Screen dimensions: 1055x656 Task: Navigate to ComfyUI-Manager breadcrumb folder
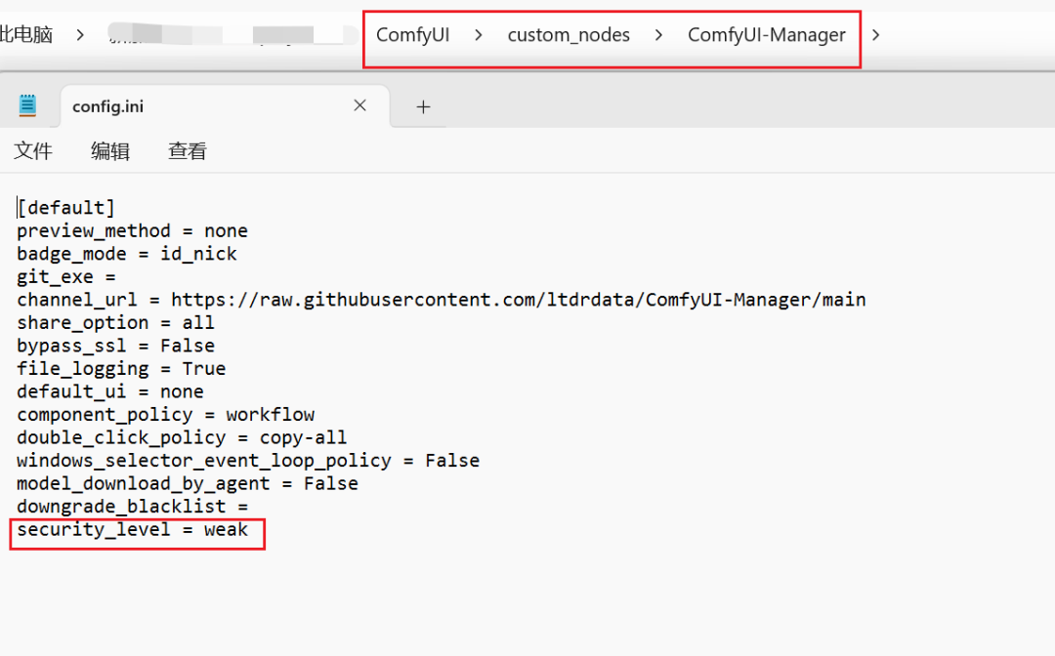767,35
